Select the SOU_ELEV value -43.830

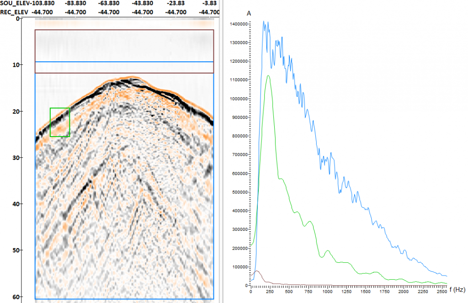(143, 3)
